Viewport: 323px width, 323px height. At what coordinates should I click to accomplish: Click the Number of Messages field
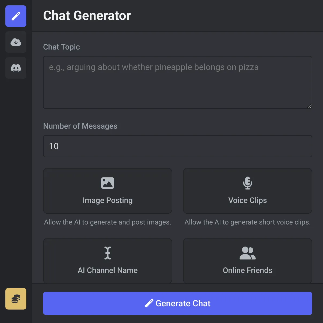[178, 146]
